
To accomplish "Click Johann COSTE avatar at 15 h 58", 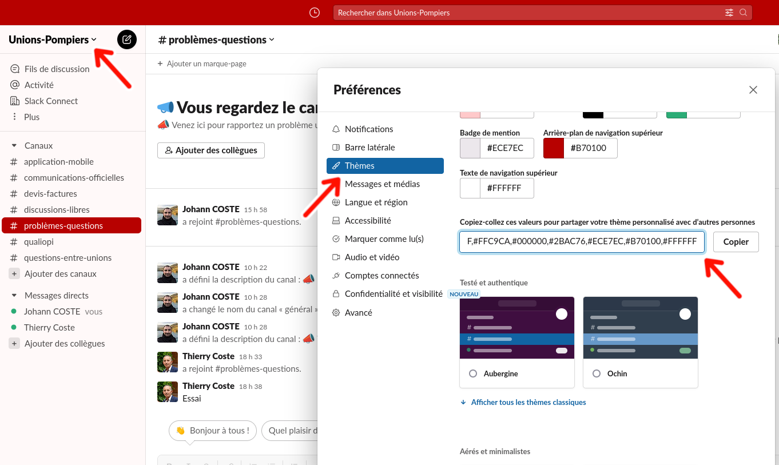I will point(168,215).
